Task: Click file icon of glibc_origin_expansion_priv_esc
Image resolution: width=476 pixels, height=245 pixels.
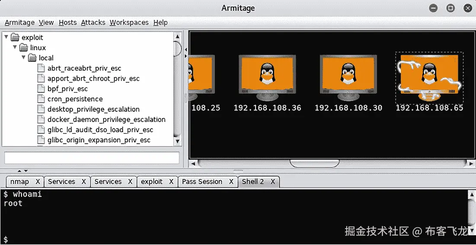Action: [41, 140]
